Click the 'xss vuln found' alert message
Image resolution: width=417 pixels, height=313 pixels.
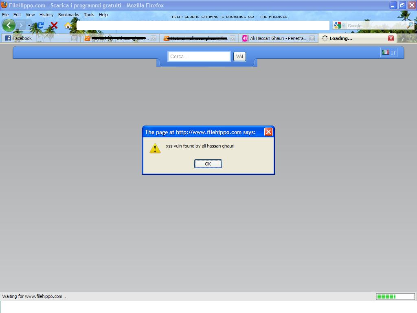[x=200, y=146]
